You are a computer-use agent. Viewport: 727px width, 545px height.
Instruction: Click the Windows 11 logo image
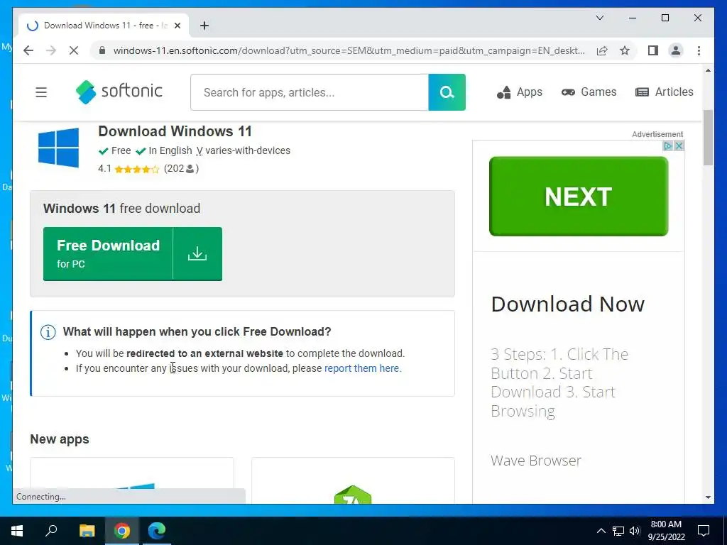[x=58, y=148]
